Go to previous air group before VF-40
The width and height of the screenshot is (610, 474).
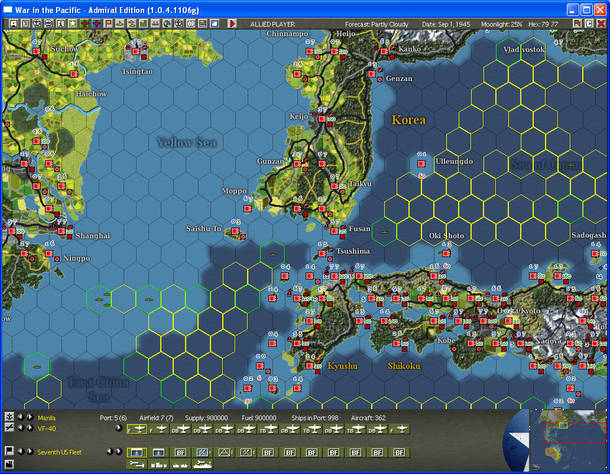(21, 428)
